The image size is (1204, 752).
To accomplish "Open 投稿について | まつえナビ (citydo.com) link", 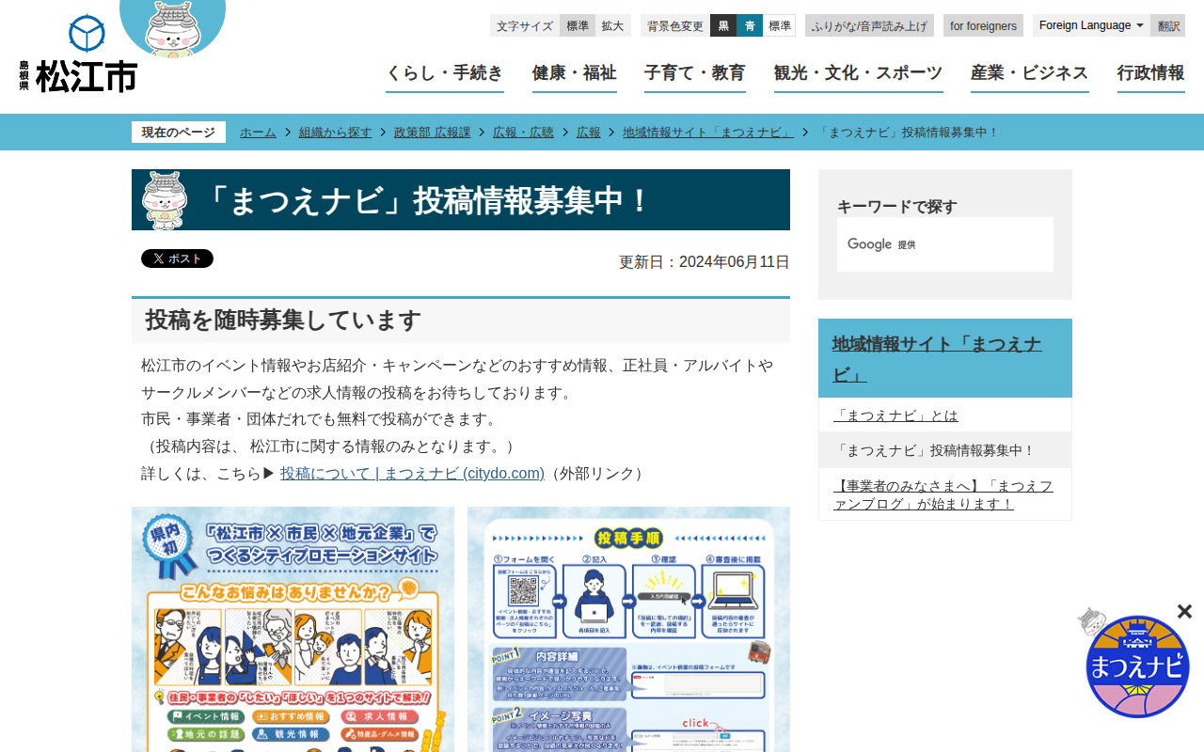I will click(x=412, y=473).
